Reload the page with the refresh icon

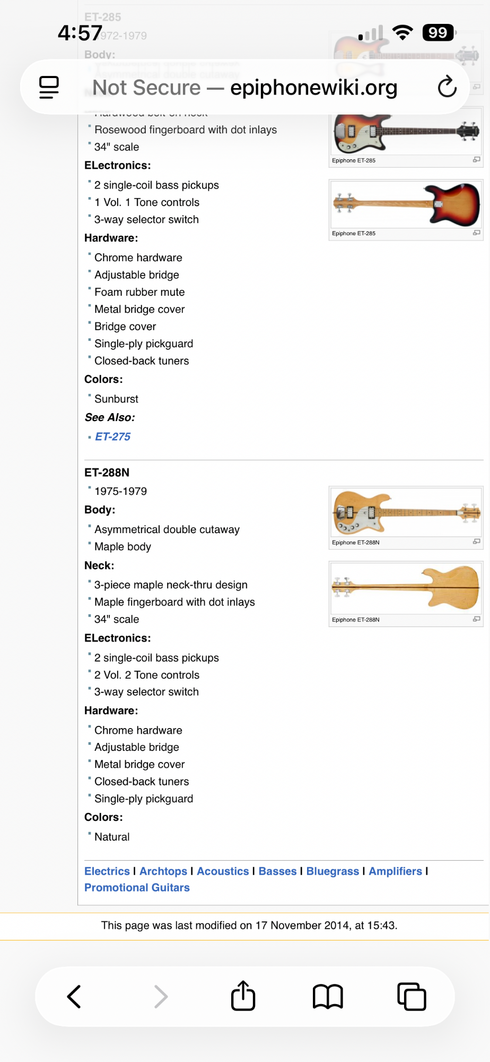(x=447, y=87)
